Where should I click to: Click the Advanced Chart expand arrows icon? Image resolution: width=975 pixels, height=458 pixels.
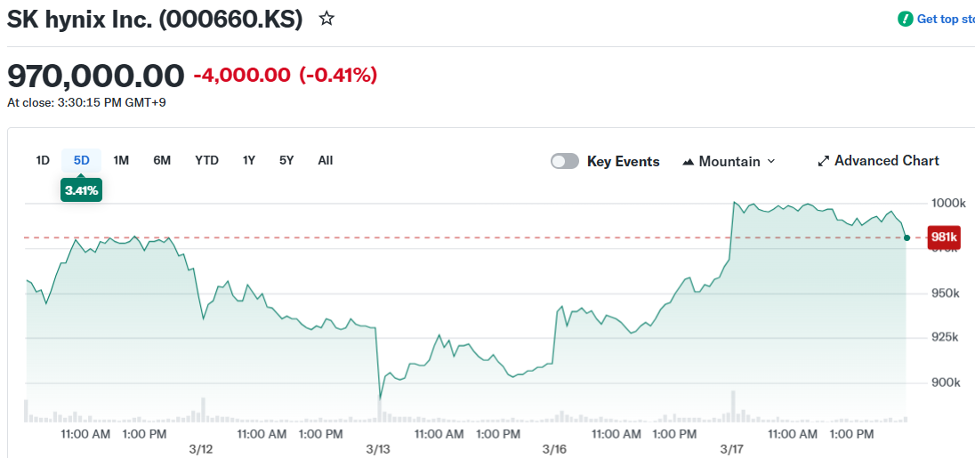(823, 161)
